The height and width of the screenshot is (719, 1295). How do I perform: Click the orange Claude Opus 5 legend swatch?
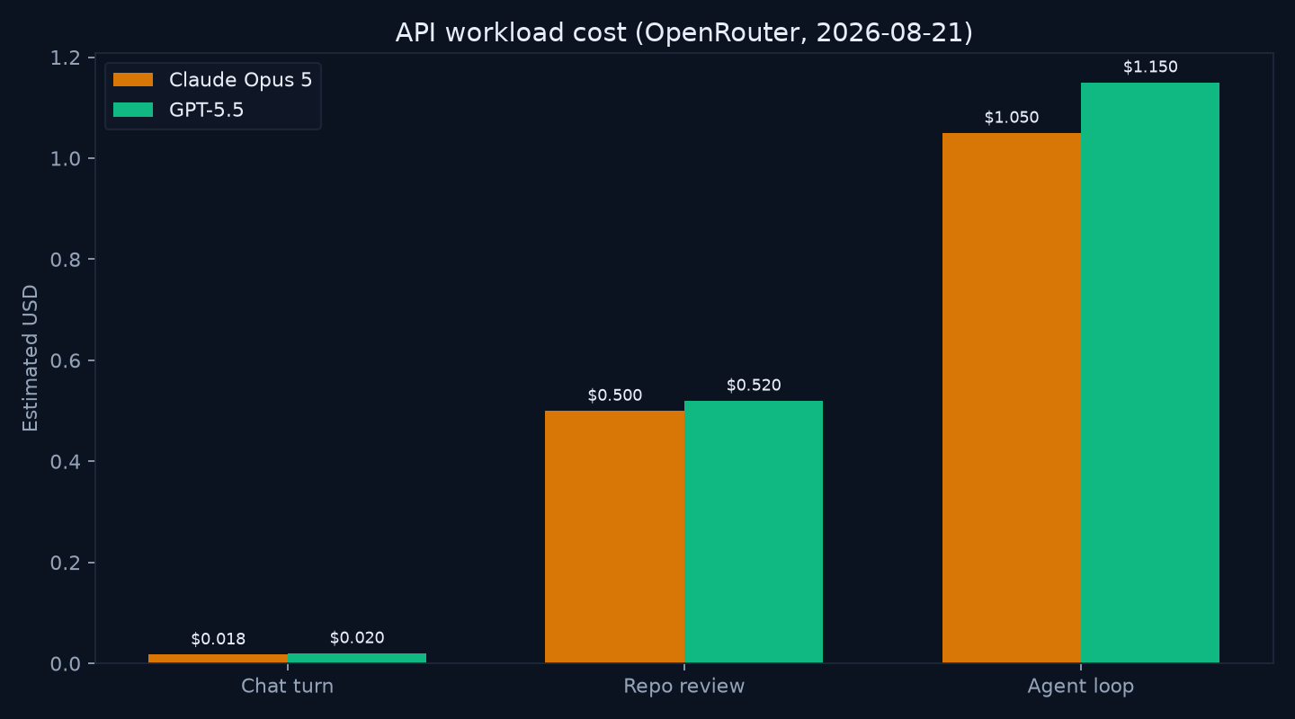pyautogui.click(x=133, y=80)
